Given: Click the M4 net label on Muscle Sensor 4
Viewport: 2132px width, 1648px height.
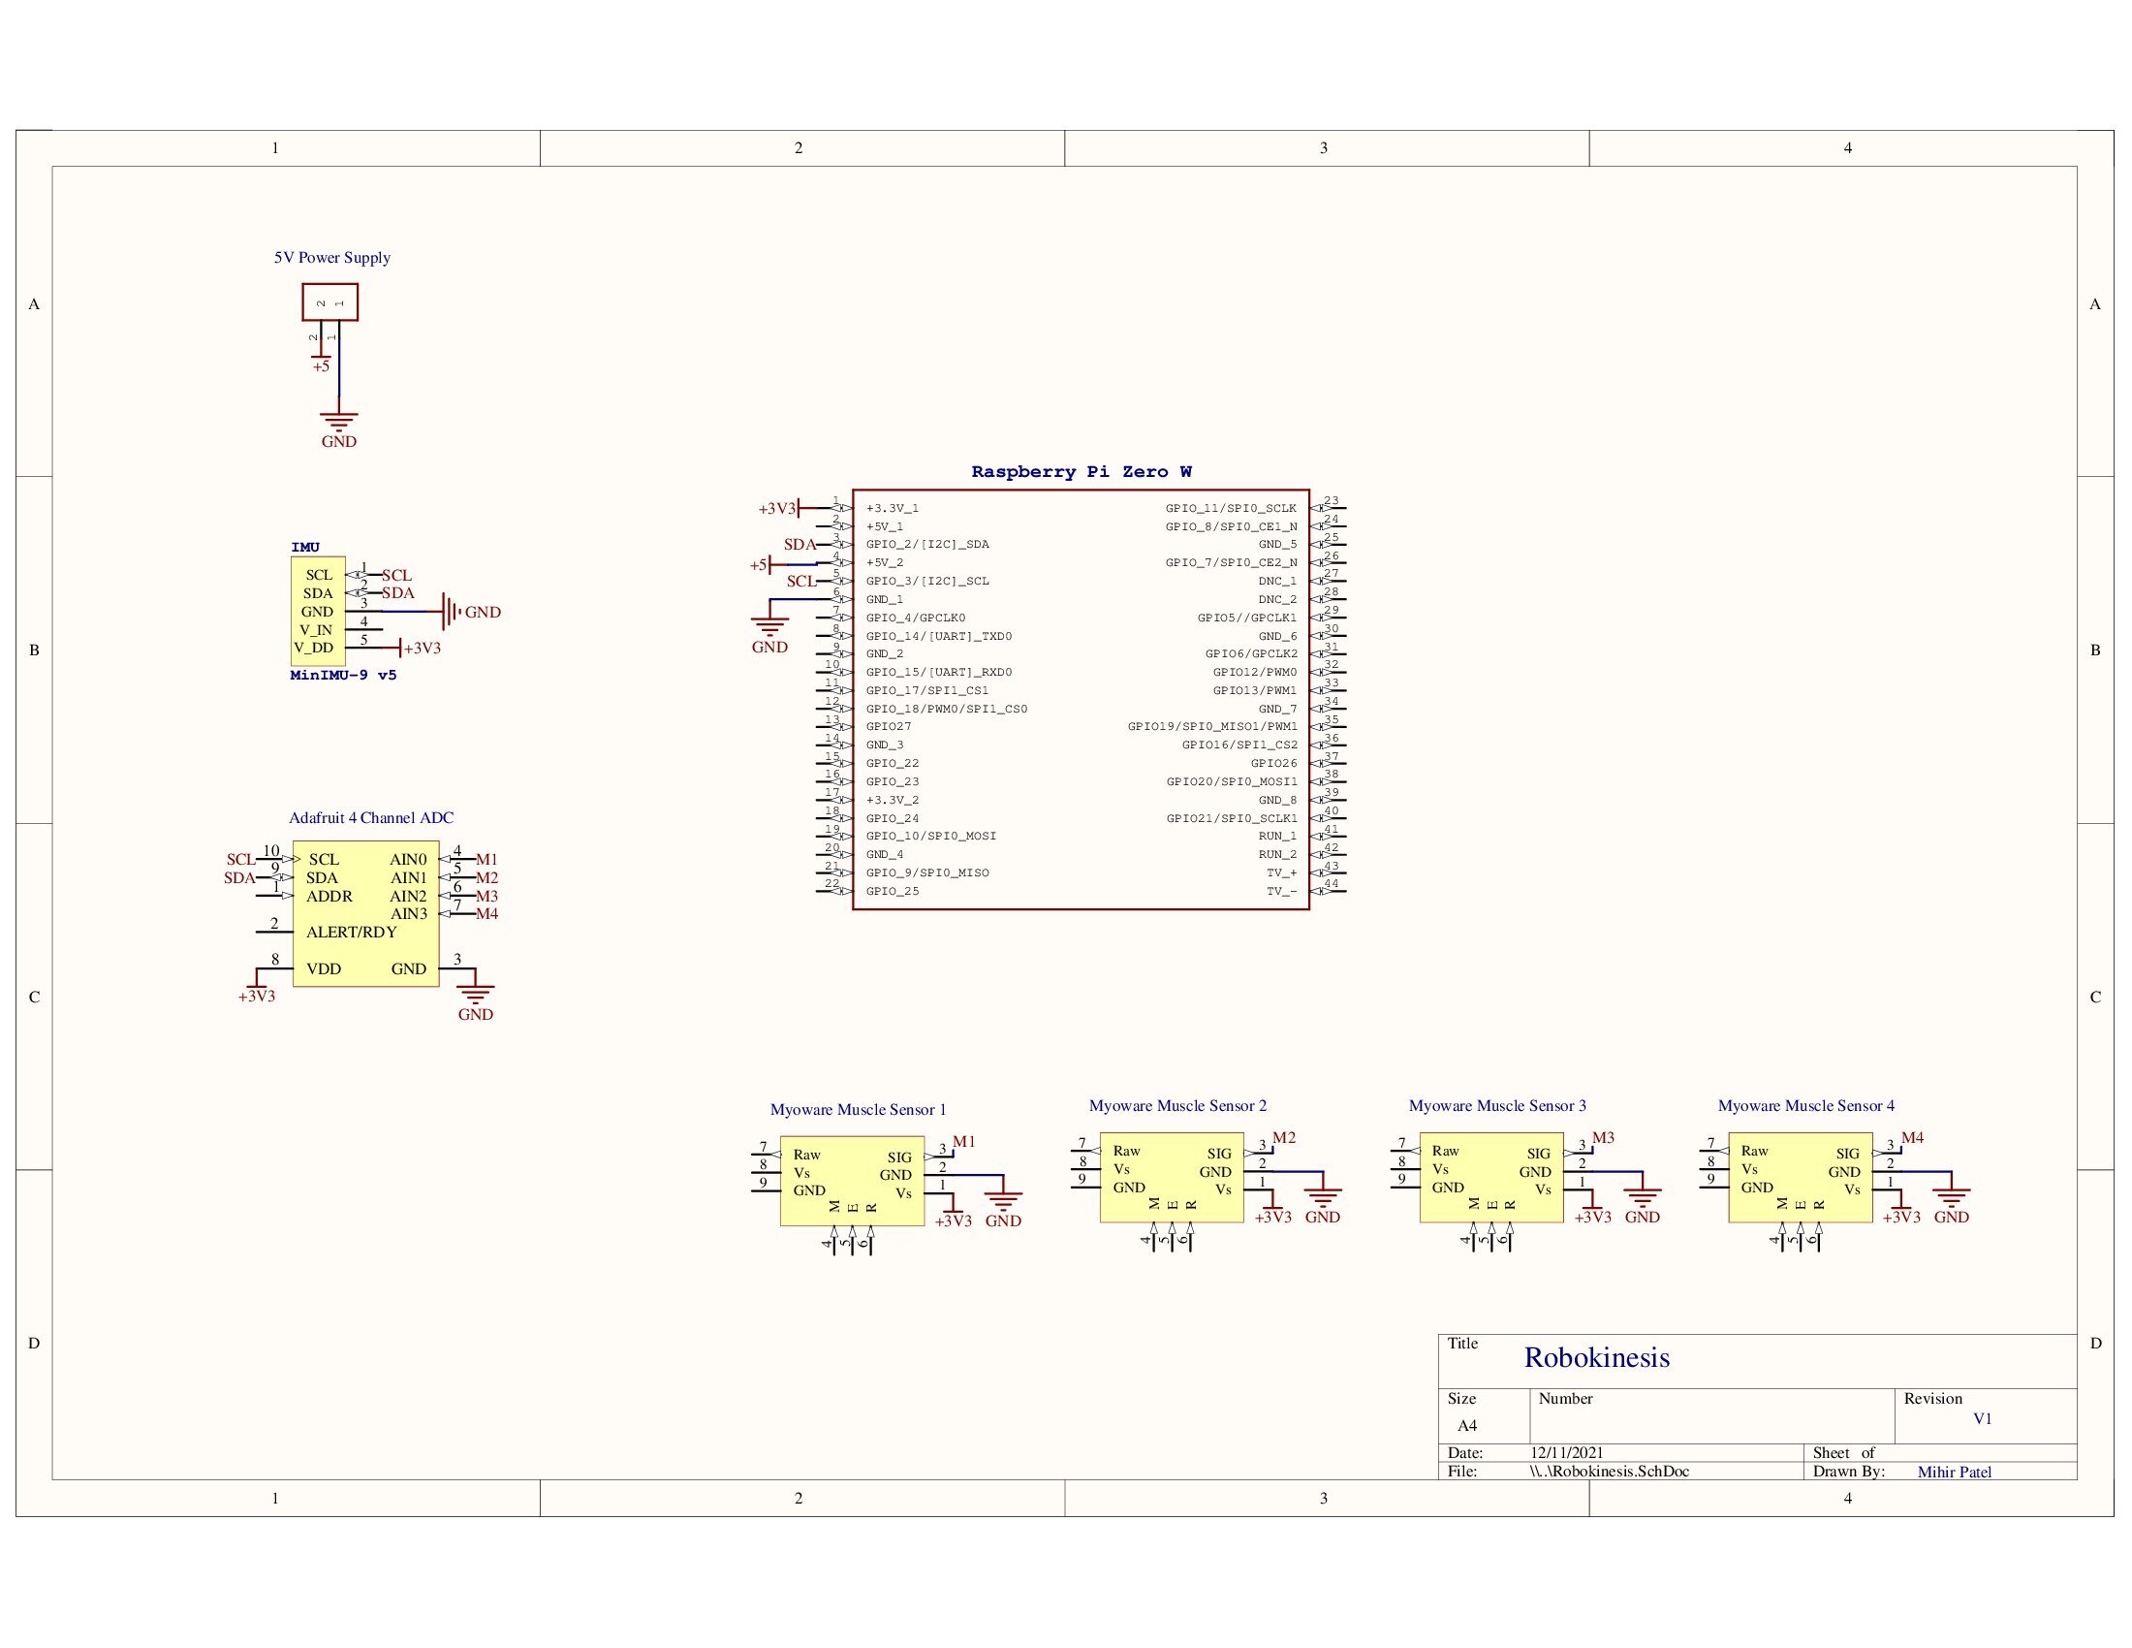Looking at the screenshot, I should (x=1911, y=1137).
